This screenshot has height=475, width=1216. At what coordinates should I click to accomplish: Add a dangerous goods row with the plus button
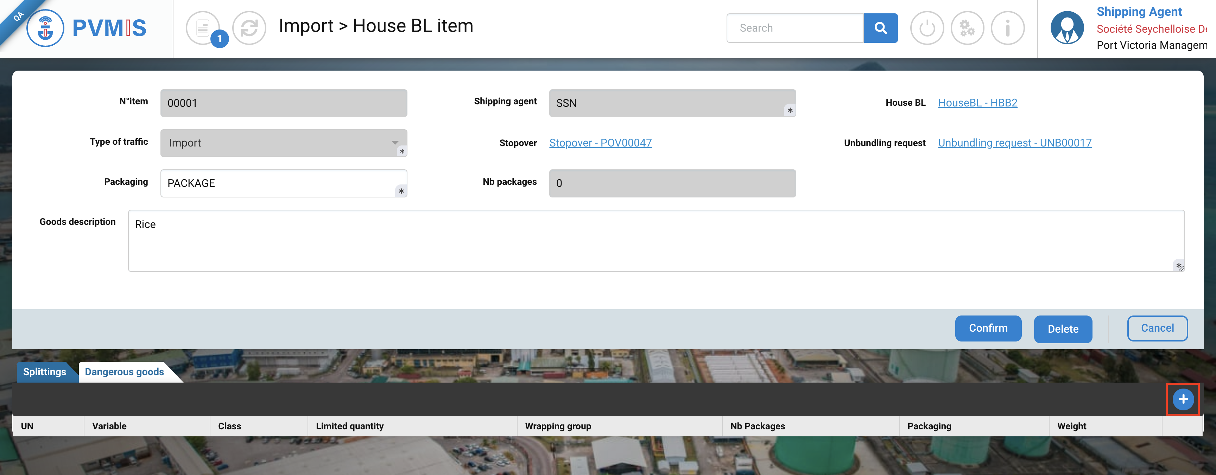(1183, 399)
